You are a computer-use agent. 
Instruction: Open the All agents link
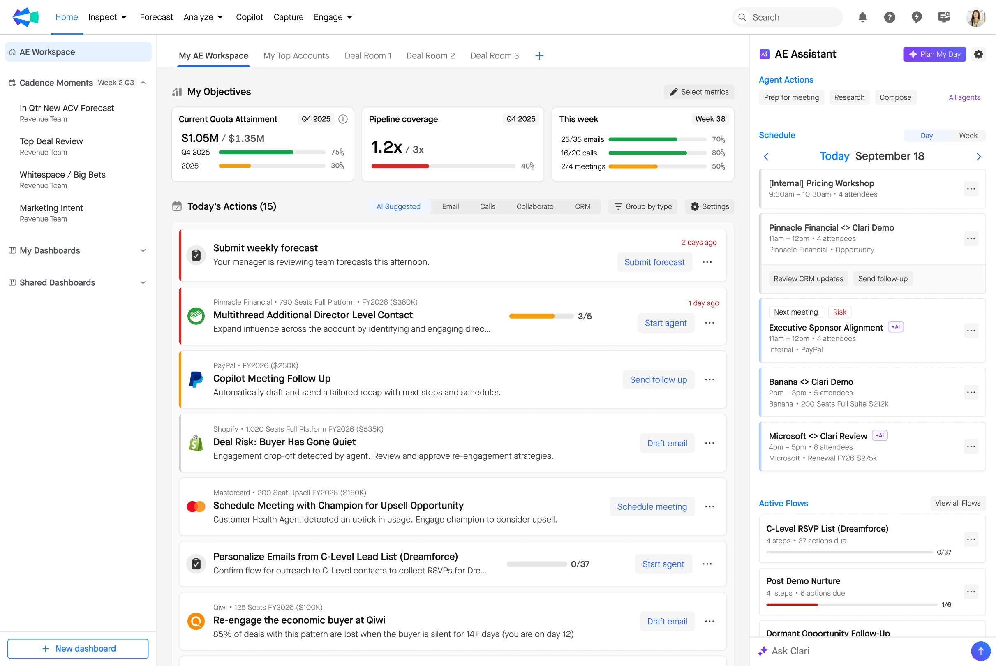964,97
